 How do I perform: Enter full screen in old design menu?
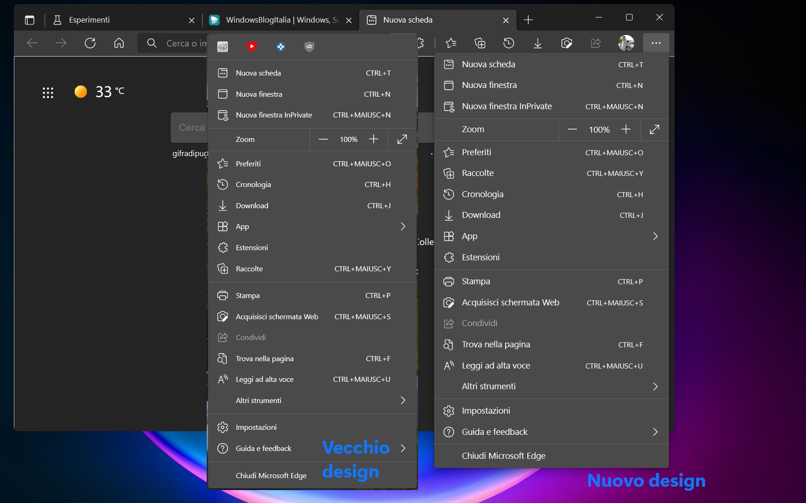tap(402, 139)
